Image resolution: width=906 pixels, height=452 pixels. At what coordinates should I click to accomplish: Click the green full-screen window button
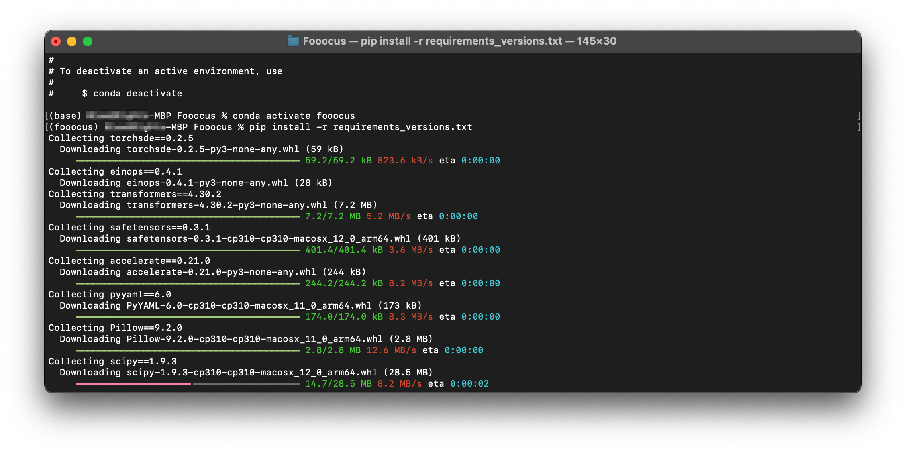point(88,41)
